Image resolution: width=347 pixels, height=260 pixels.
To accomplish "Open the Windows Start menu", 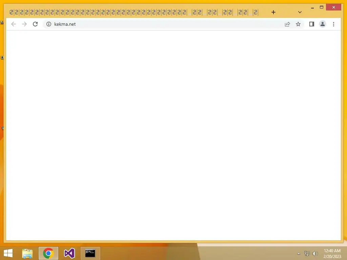I will click(8, 253).
